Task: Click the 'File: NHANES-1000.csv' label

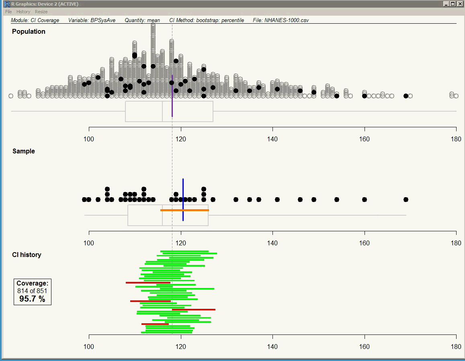Action: [281, 20]
